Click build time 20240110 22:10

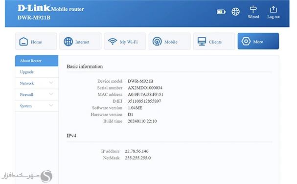(142, 121)
